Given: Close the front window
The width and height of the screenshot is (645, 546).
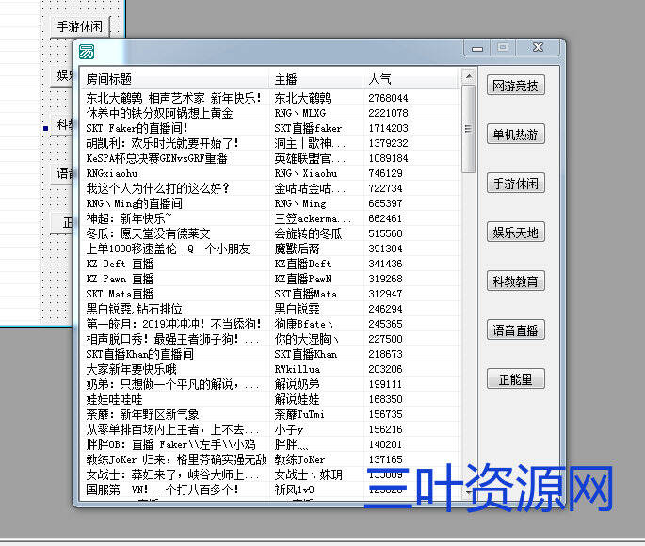Looking at the screenshot, I should pos(538,48).
